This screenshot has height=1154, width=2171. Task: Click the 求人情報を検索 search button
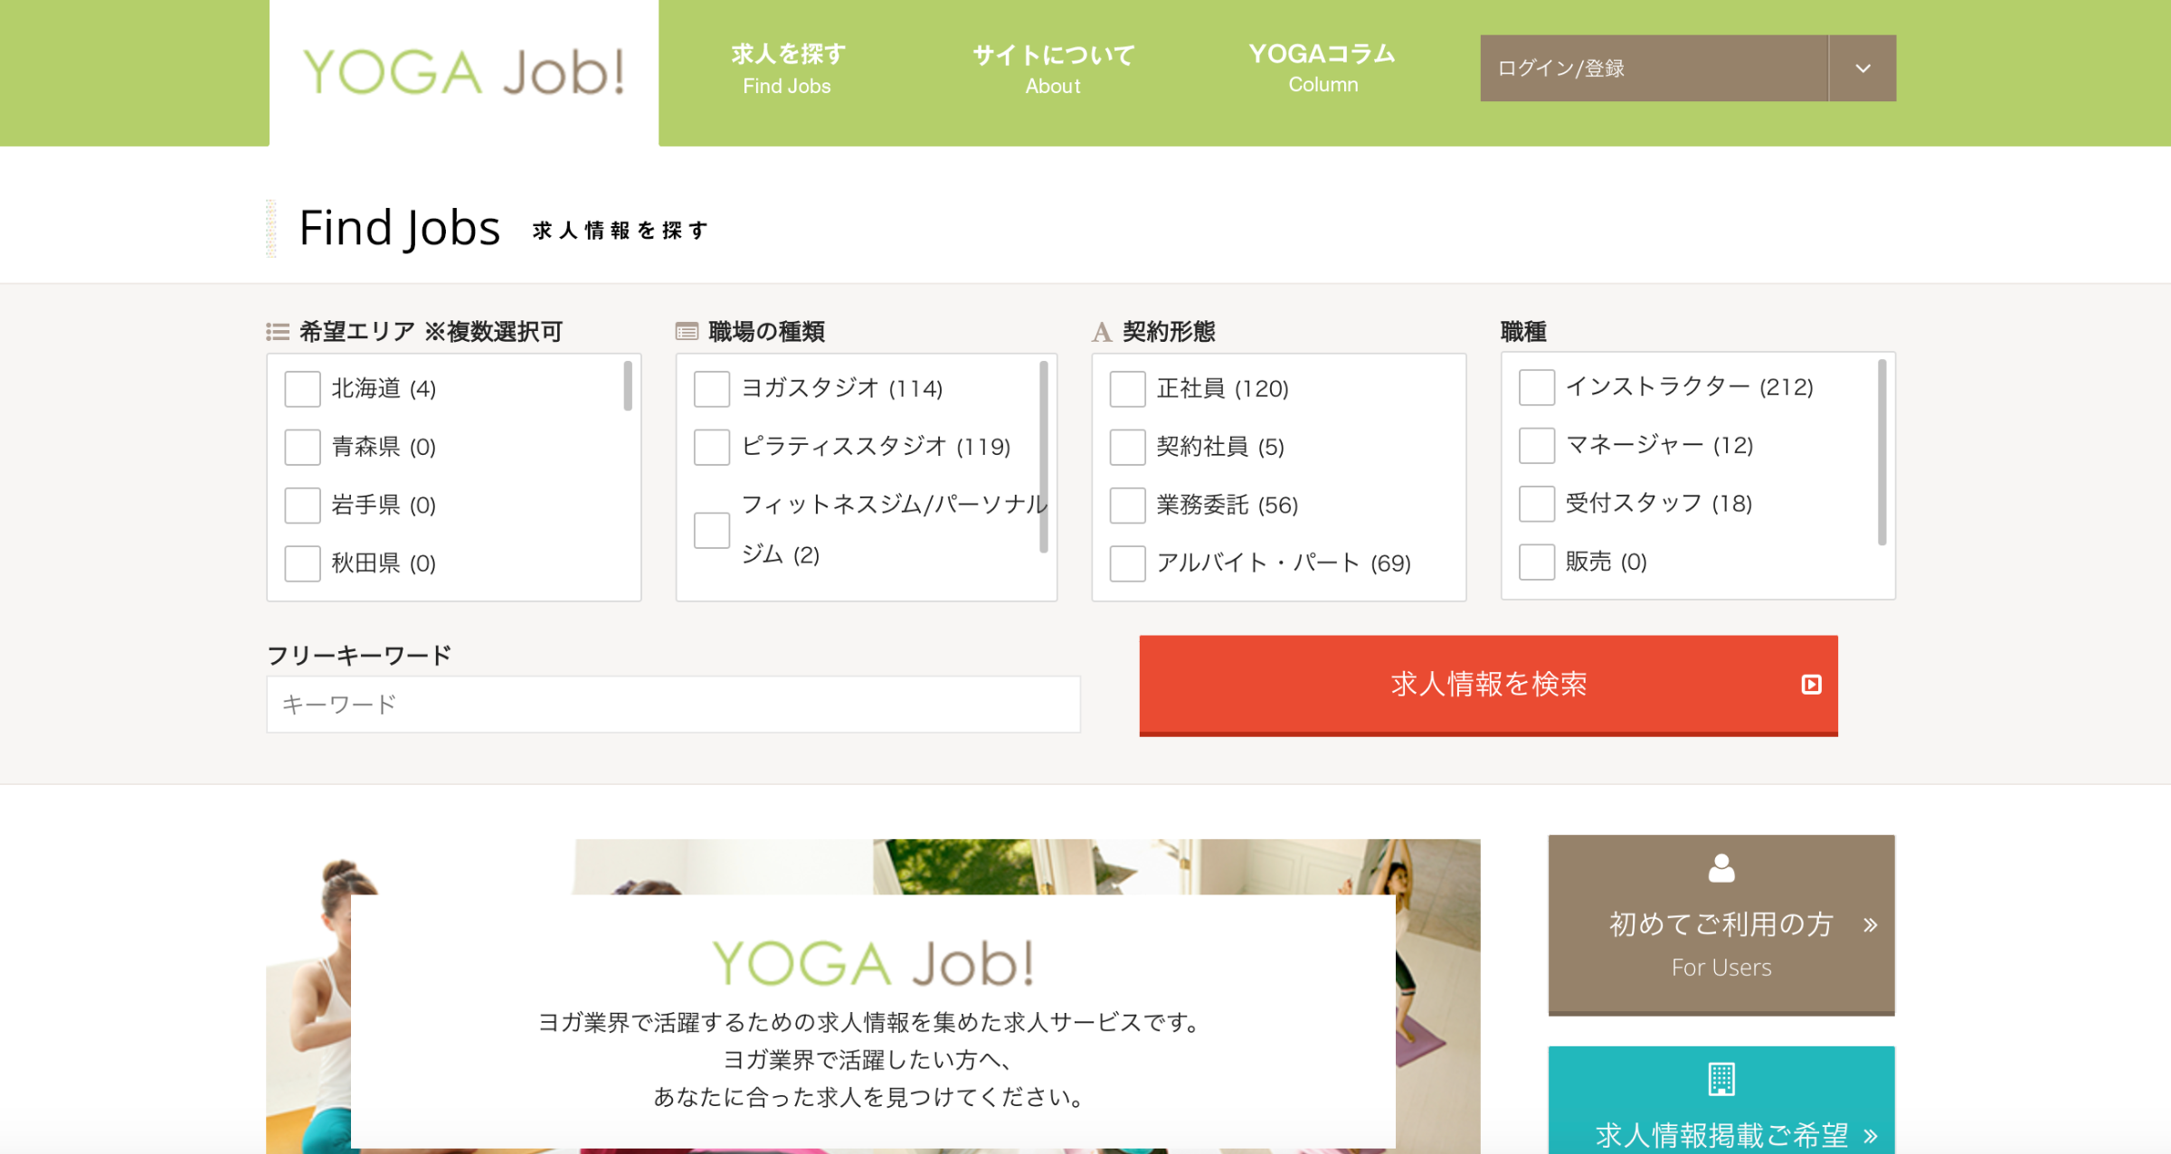(1488, 686)
